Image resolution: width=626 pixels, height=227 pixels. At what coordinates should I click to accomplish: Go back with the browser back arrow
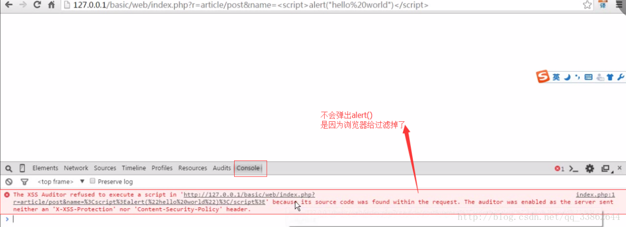pos(8,5)
